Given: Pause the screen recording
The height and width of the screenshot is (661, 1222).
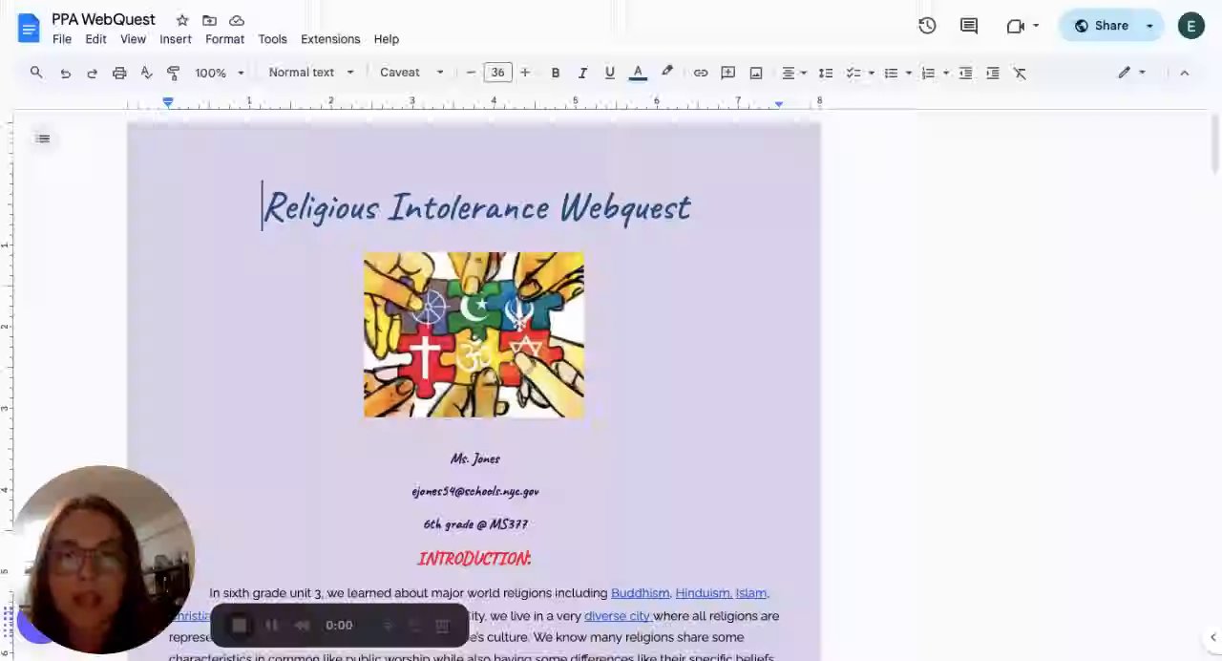Looking at the screenshot, I should (271, 626).
